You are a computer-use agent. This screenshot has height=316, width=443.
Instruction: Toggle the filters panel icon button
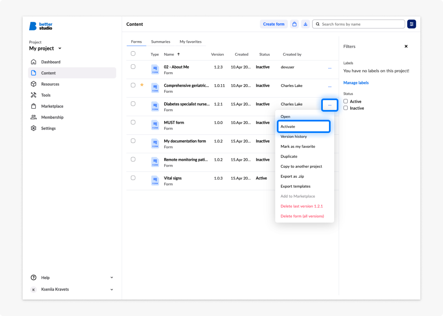411,24
